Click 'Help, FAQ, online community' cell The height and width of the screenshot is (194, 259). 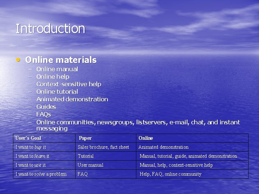[x=192, y=174]
